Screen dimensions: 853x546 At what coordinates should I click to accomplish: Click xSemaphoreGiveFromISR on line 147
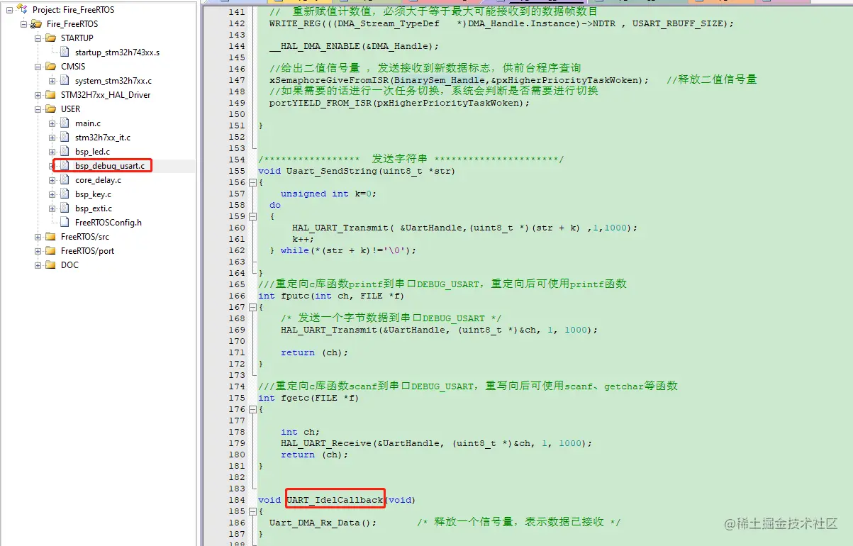point(329,80)
